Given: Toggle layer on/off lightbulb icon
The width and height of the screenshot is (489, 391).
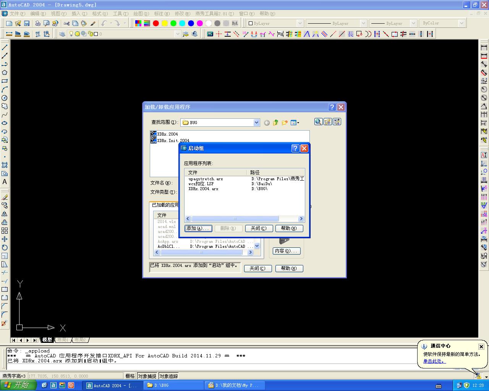Looking at the screenshot, I should 71,34.
